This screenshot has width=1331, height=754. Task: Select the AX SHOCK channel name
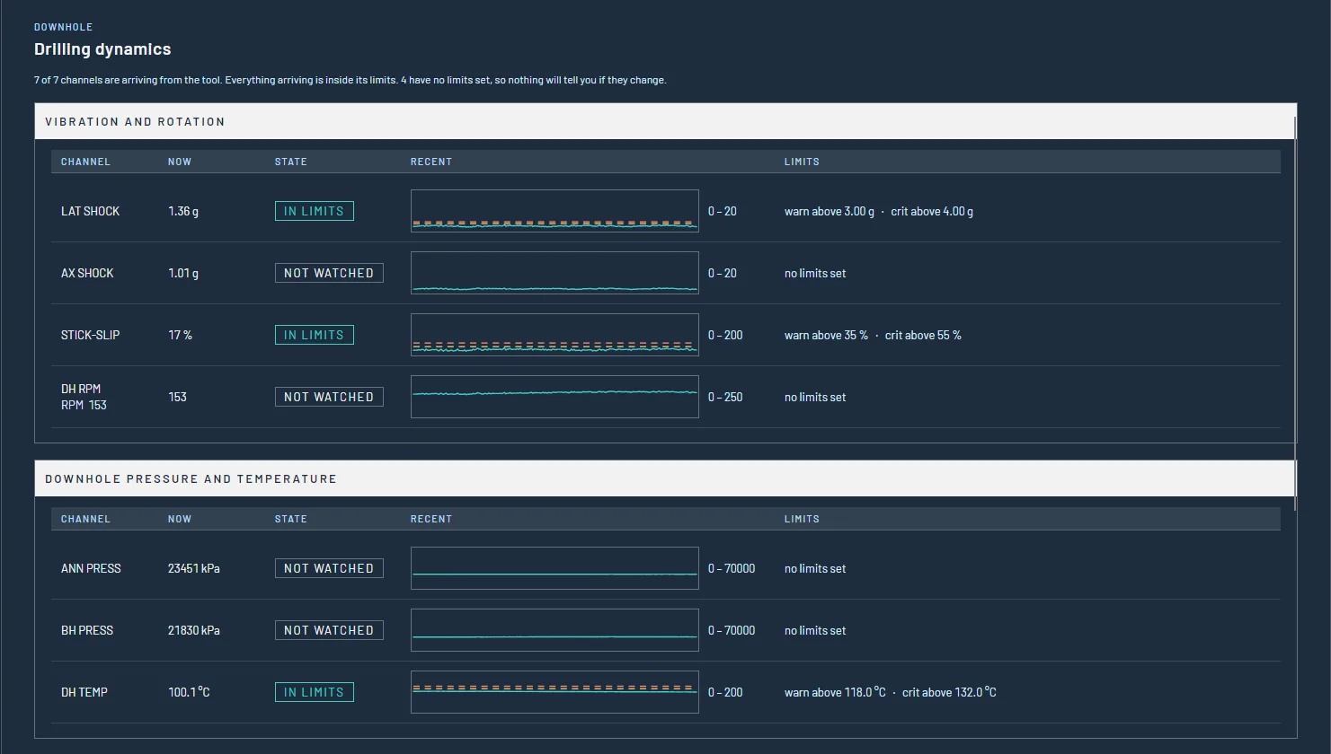point(87,273)
